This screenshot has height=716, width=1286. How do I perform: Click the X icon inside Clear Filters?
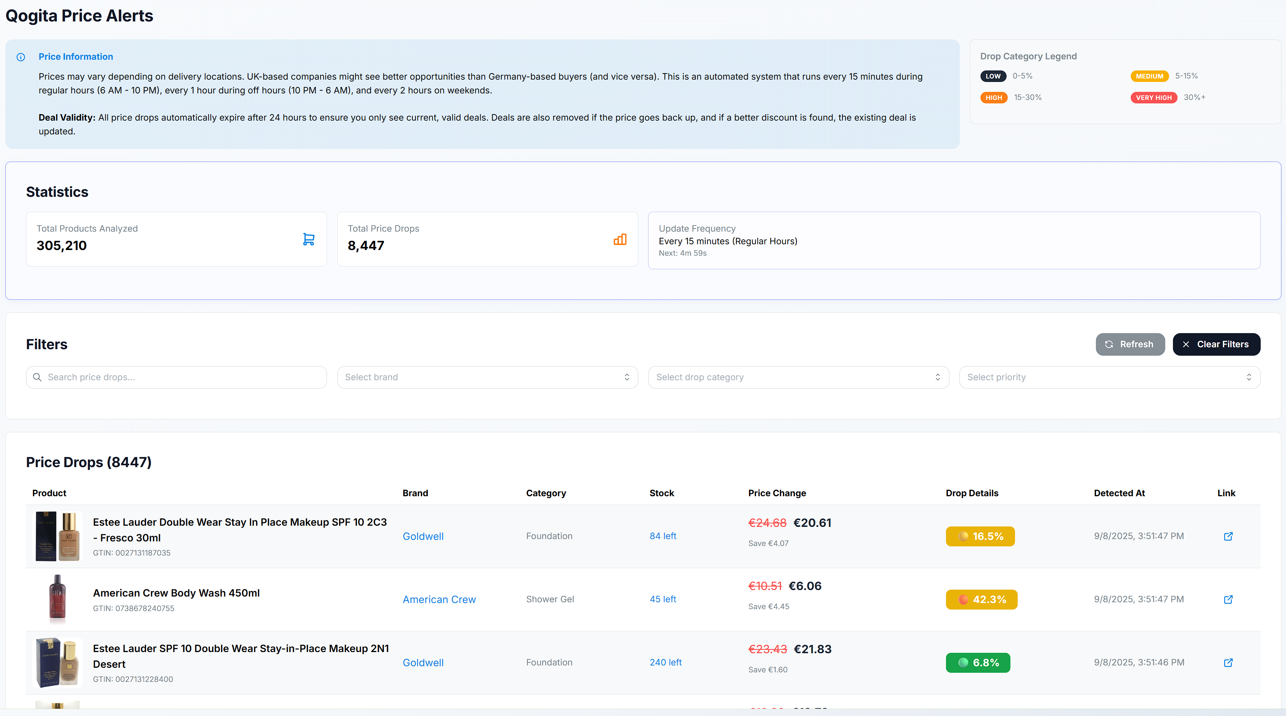click(1186, 344)
